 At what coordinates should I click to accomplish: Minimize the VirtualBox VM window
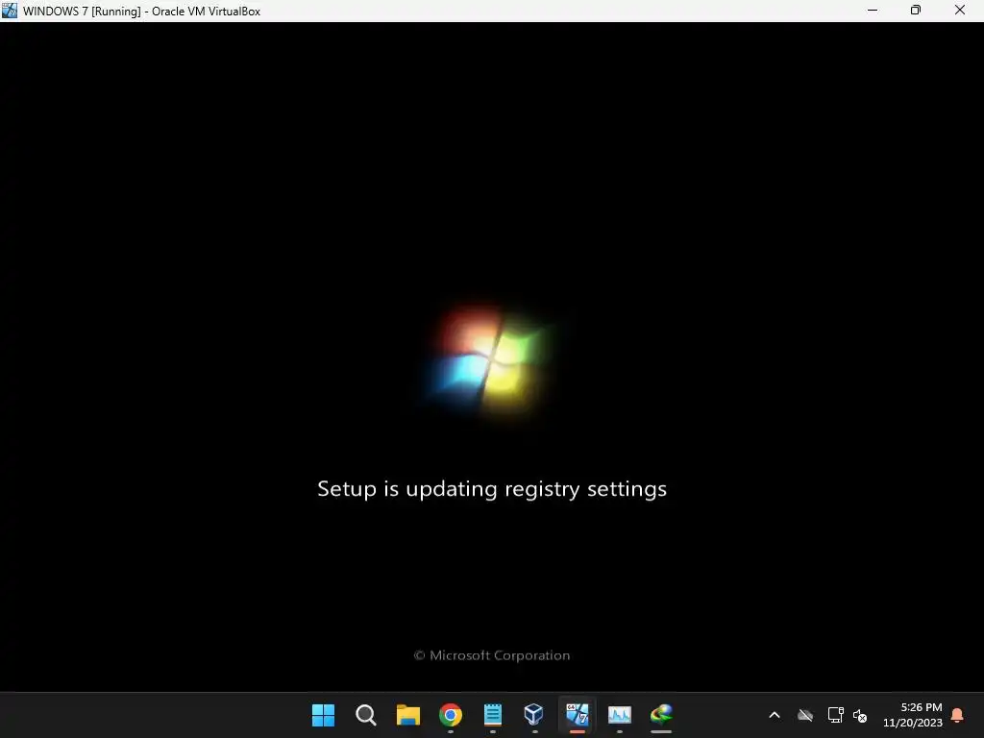point(873,10)
